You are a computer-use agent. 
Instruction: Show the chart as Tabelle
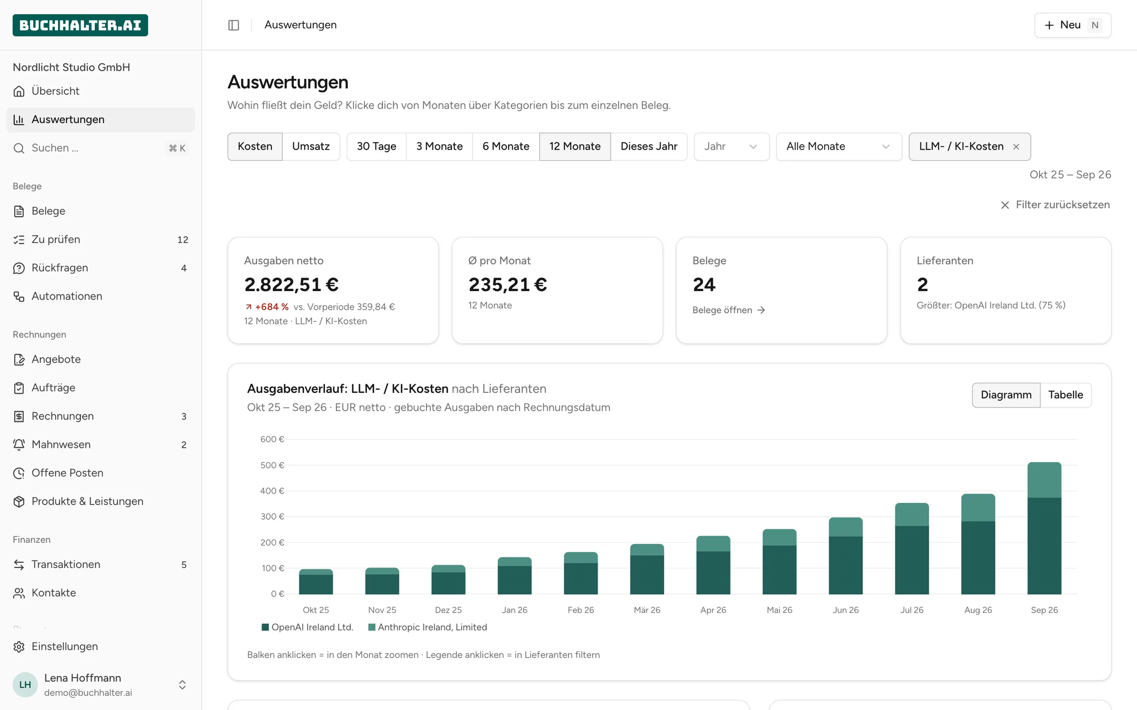pos(1065,395)
